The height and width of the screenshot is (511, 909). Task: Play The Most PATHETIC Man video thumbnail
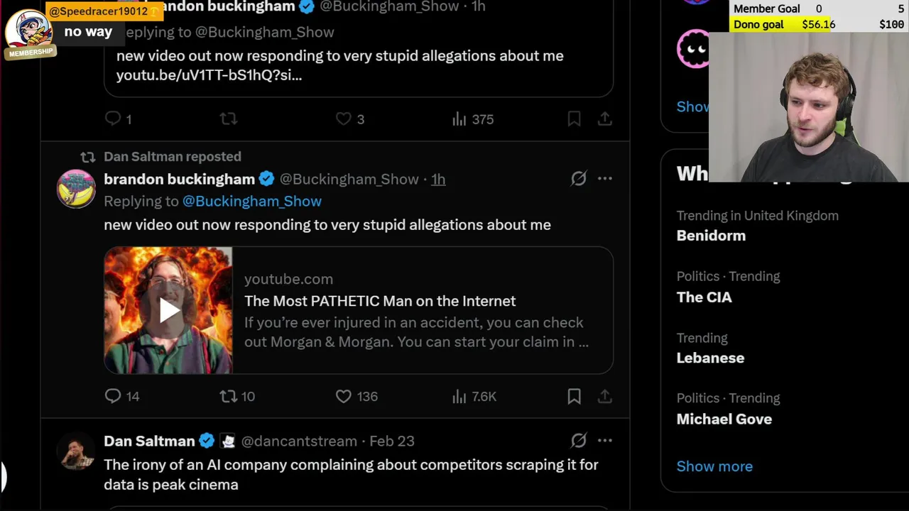168,310
